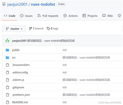Click the Security shield icon

tap(119, 16)
